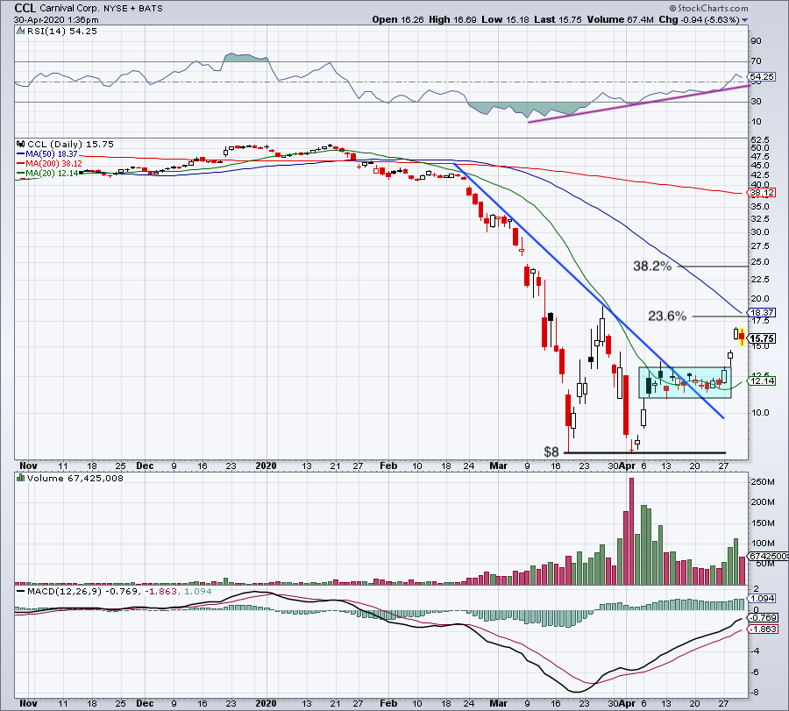Click the $8 support level label
Viewport: 789px width, 711px height.
[x=551, y=451]
